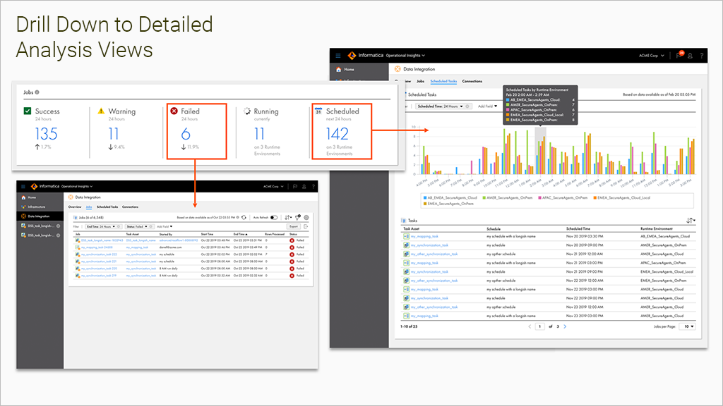Open Warning jobs count 11
The image size is (723, 406).
coord(114,134)
